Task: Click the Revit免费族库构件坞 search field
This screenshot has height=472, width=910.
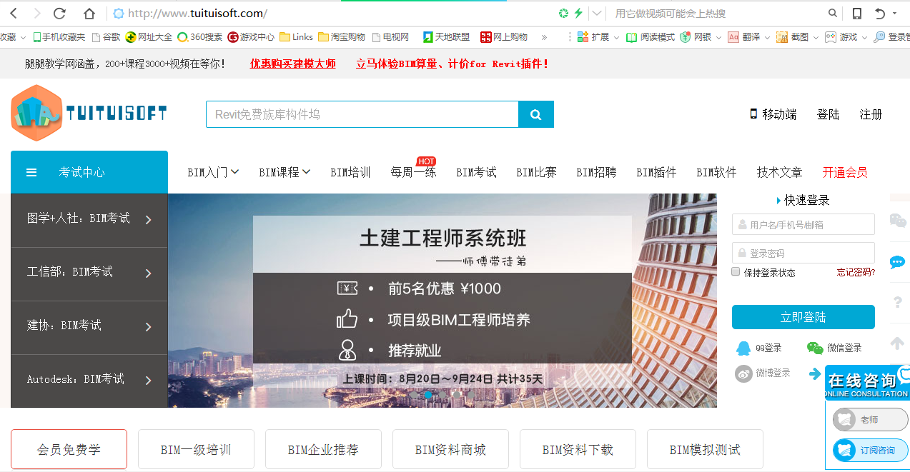Action: click(x=362, y=114)
